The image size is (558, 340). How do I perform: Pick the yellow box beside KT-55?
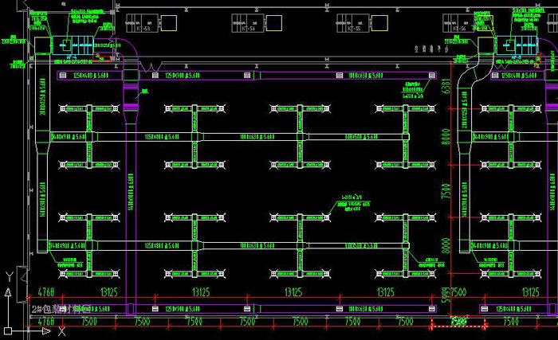[379, 23]
